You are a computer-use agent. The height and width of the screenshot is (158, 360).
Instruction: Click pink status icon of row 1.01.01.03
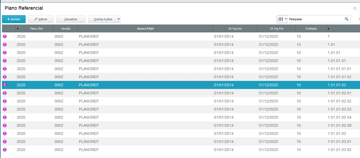(x=5, y=133)
